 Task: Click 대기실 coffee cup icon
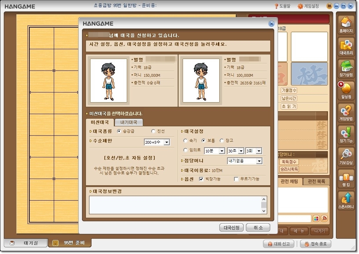coord(12,243)
